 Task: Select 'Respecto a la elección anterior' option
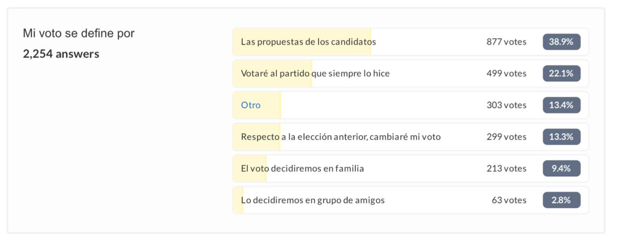click(411, 137)
